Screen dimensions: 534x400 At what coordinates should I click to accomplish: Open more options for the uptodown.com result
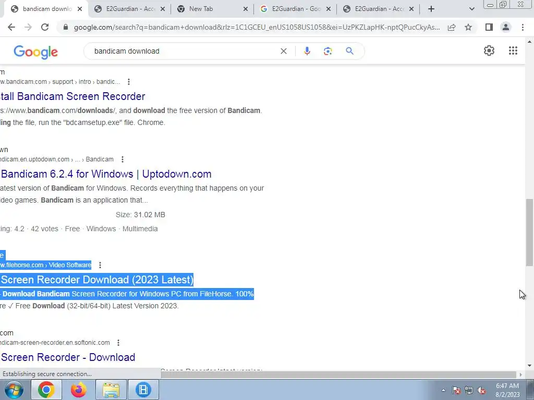(122, 159)
